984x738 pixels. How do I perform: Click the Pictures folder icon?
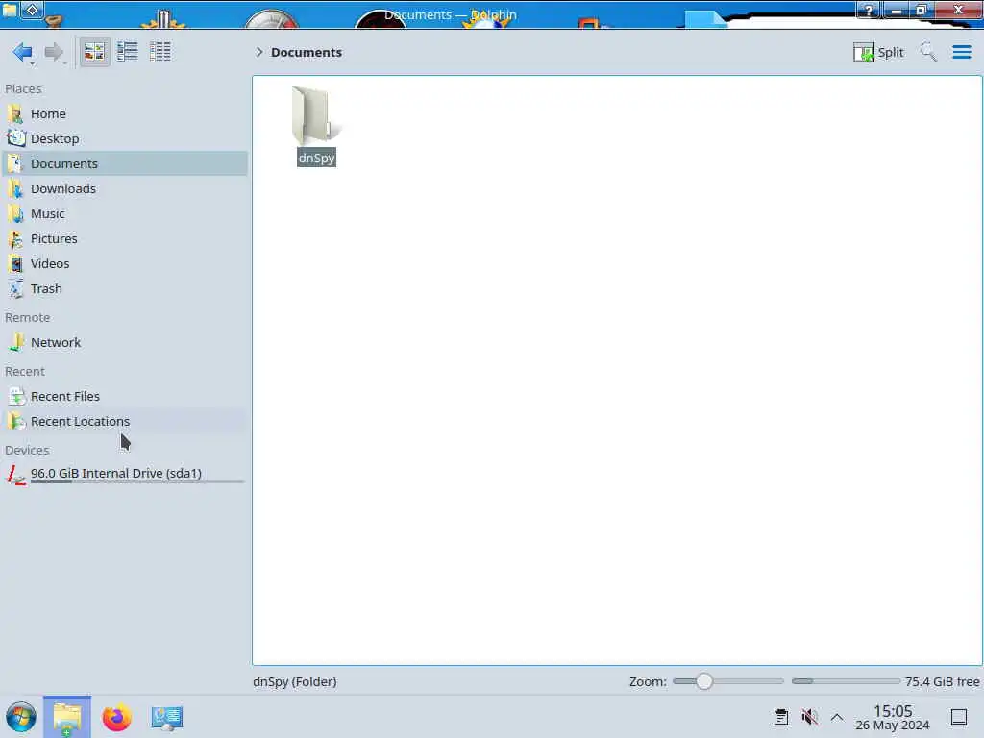pyautogui.click(x=15, y=239)
